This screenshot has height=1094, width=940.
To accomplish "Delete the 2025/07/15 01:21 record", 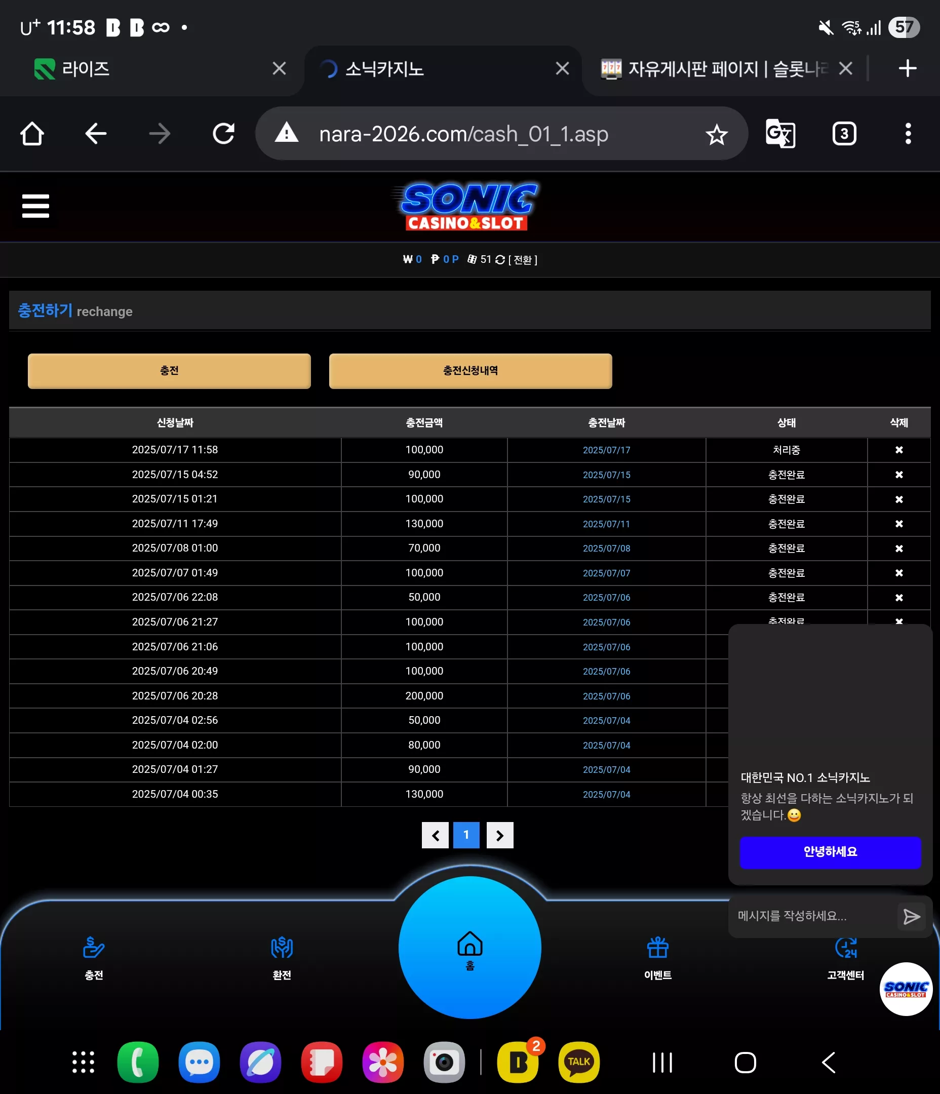I will coord(899,499).
